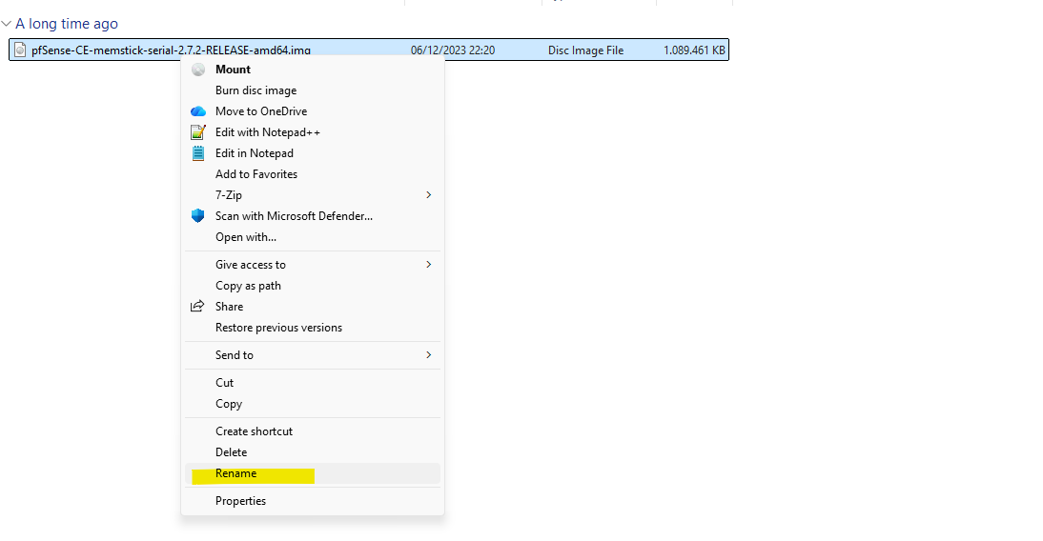Click the Notepad++ icon in context menu
The width and height of the screenshot is (1043, 541).
tap(198, 132)
